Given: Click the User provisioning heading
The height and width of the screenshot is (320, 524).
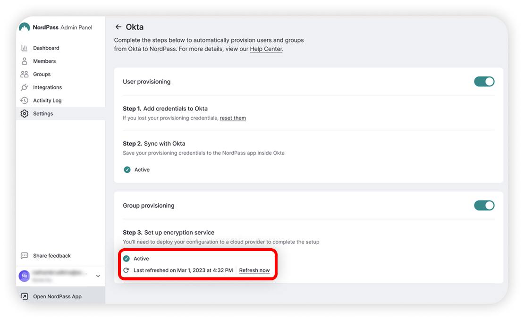Looking at the screenshot, I should 146,82.
